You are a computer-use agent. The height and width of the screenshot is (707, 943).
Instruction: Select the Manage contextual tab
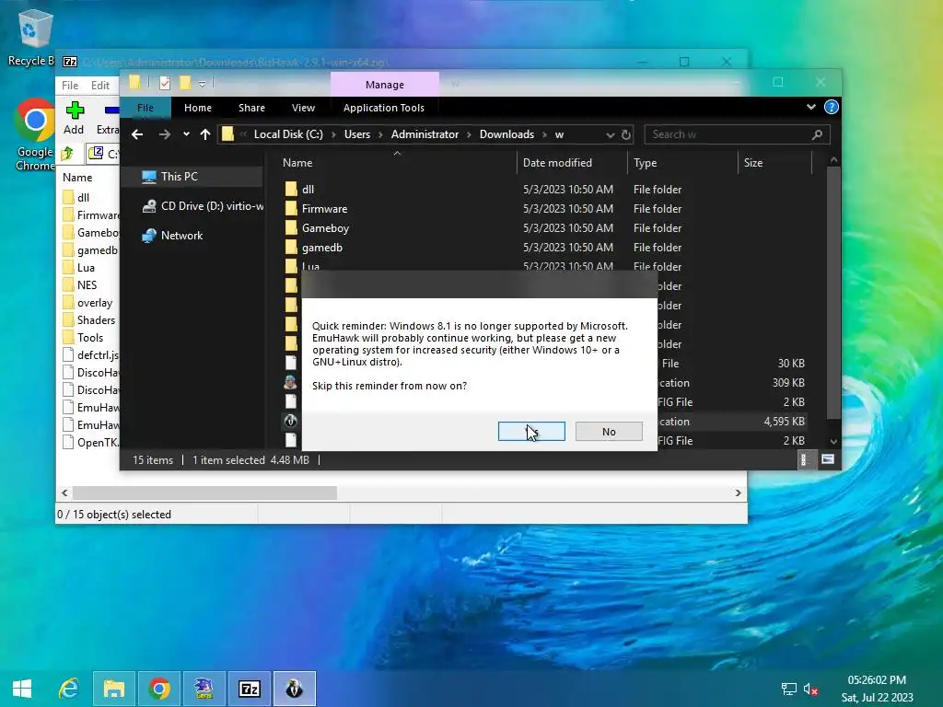(x=384, y=85)
